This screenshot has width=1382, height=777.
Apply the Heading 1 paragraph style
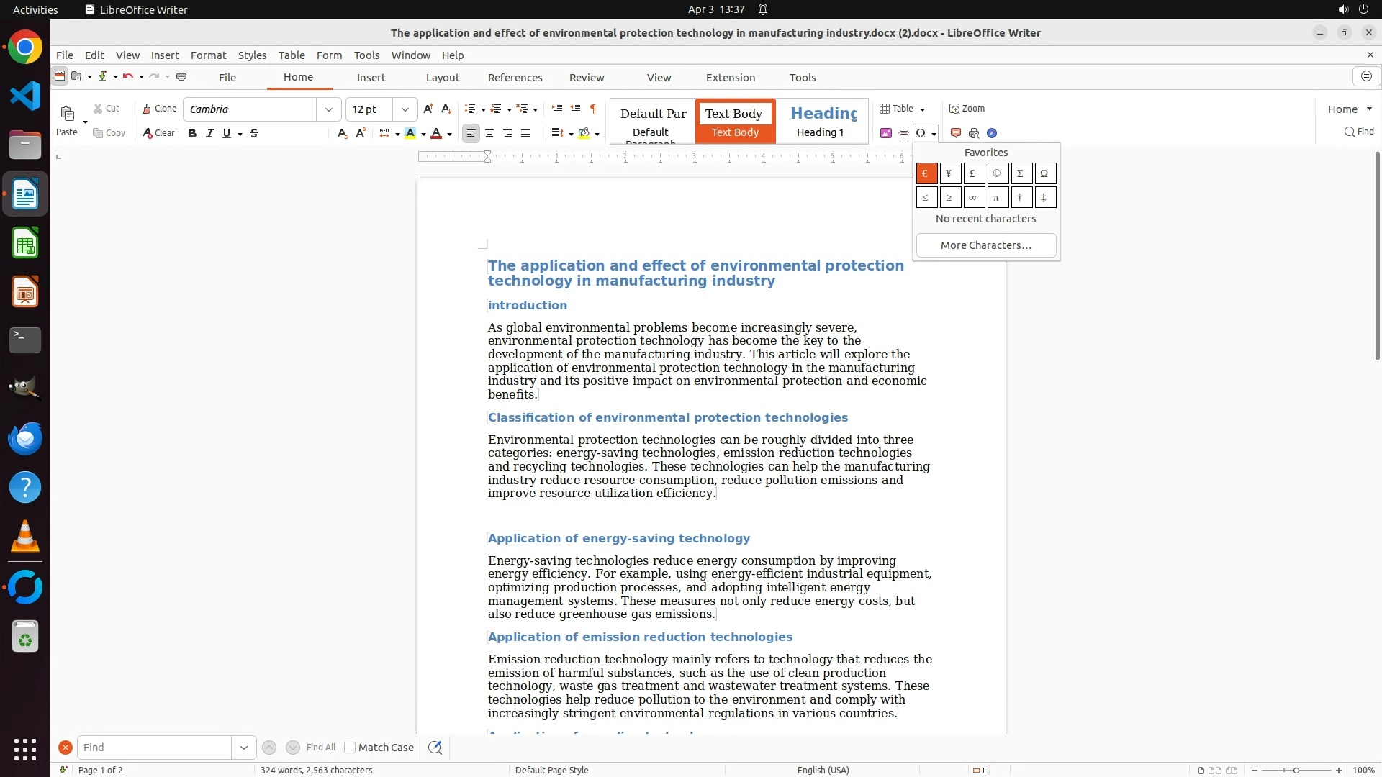click(821, 121)
